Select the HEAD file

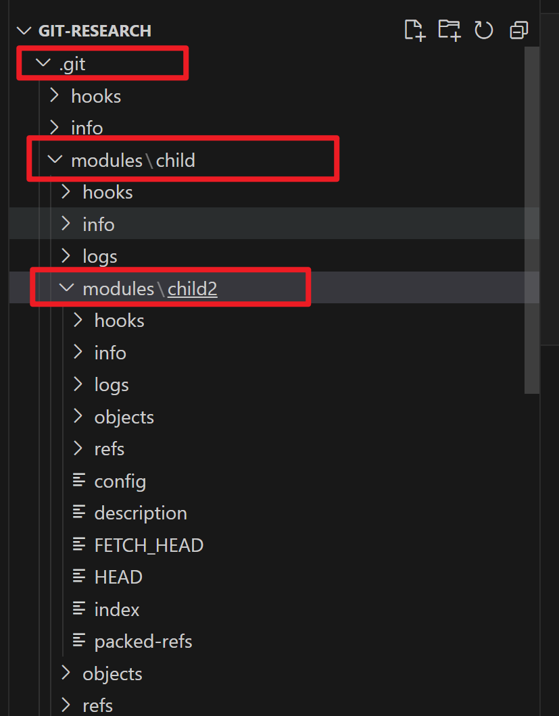(118, 578)
